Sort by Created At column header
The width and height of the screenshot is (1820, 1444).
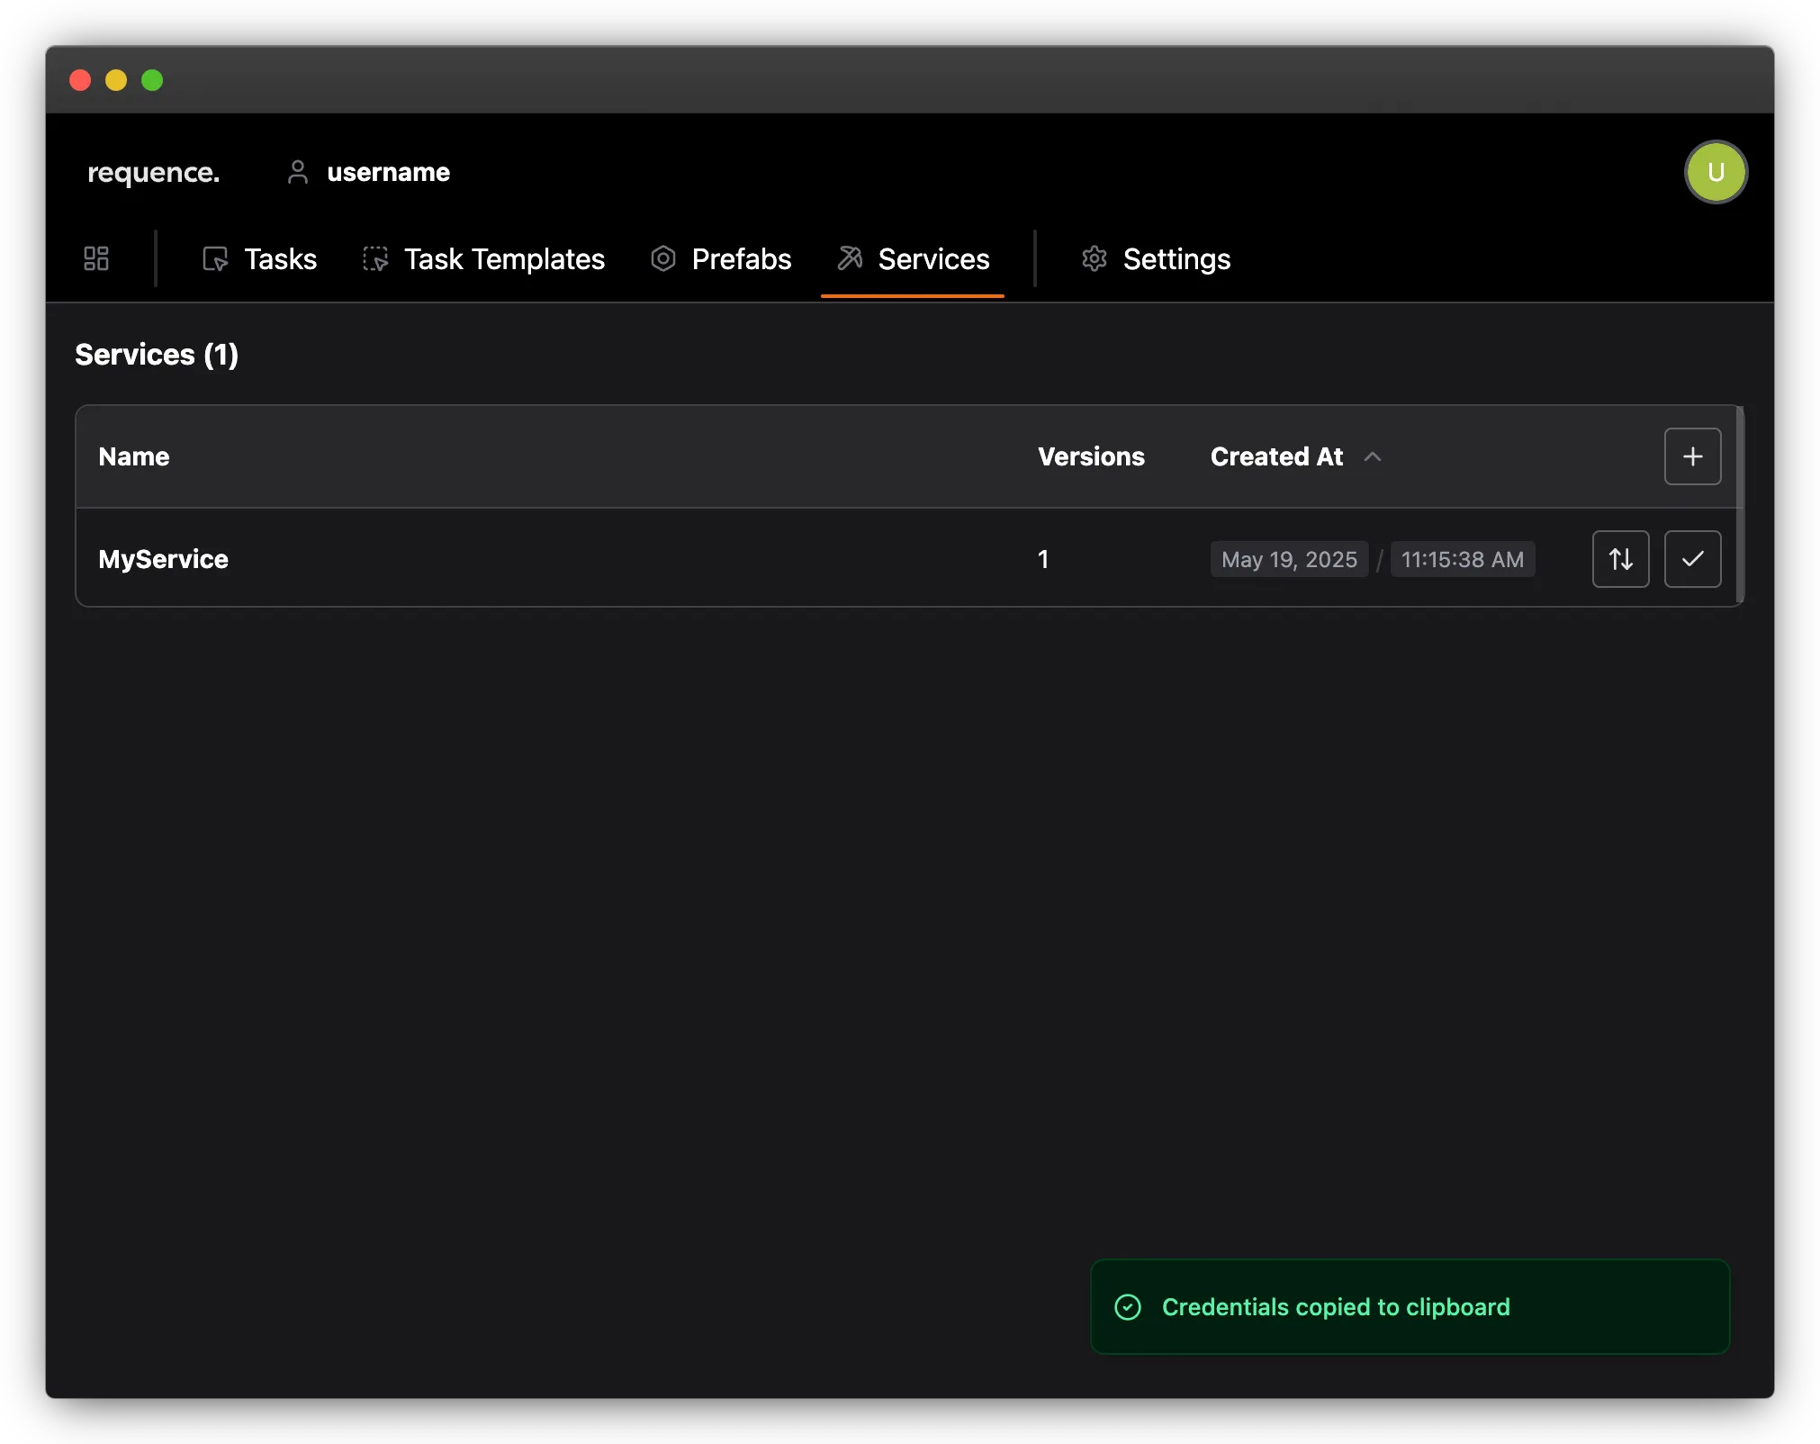1276,456
